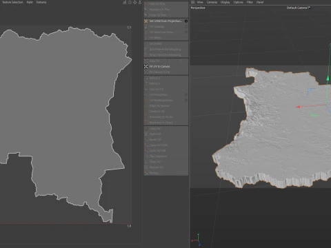Image resolution: width=331 pixels, height=248 pixels.
Task: Click the red X-axis arrow of gizmo
Action: coord(298,107)
